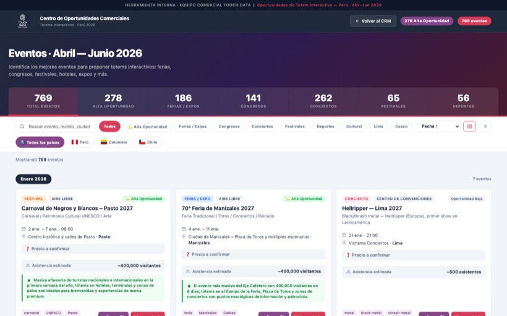Screen dimensions: 507x316
Task: Click ~500 asistentes value
Action: [464, 272]
